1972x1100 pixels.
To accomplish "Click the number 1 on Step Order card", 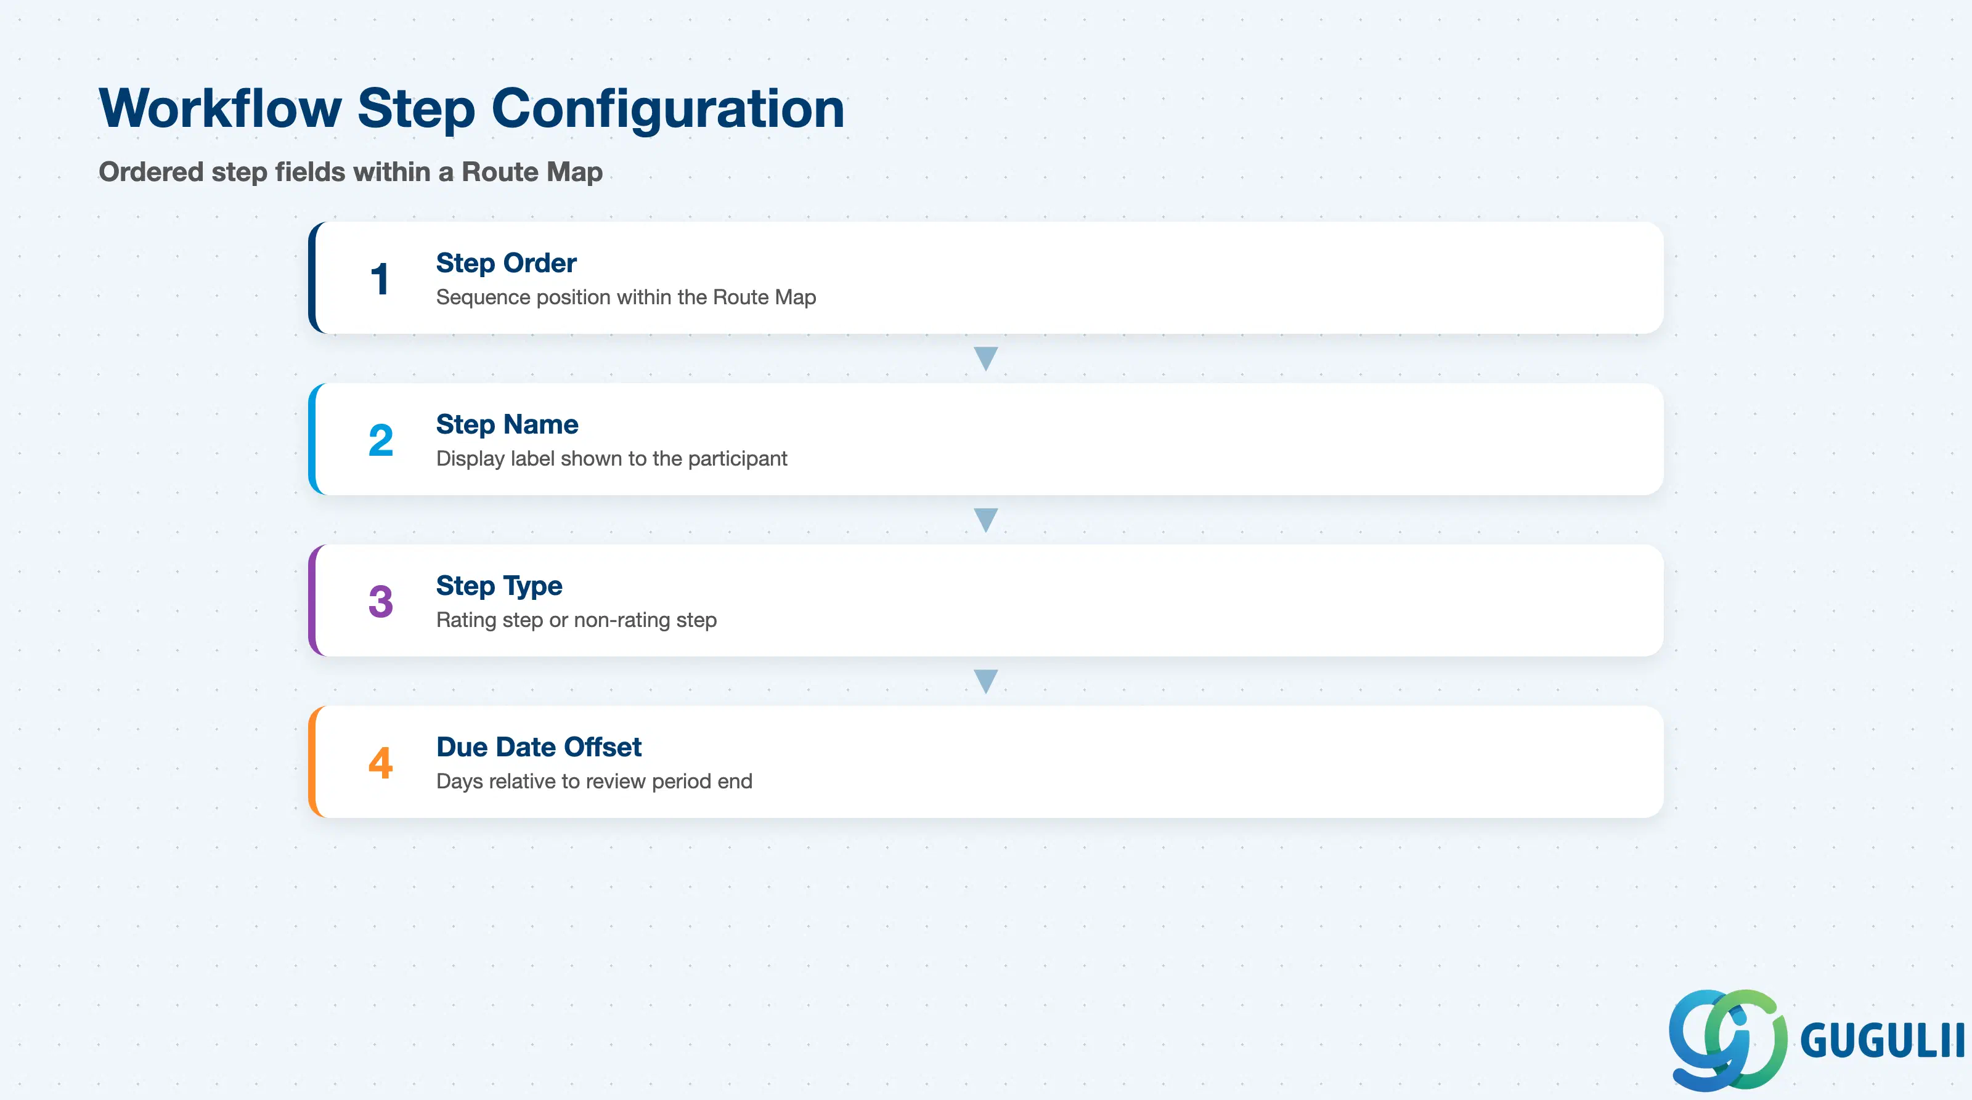I will (x=380, y=278).
